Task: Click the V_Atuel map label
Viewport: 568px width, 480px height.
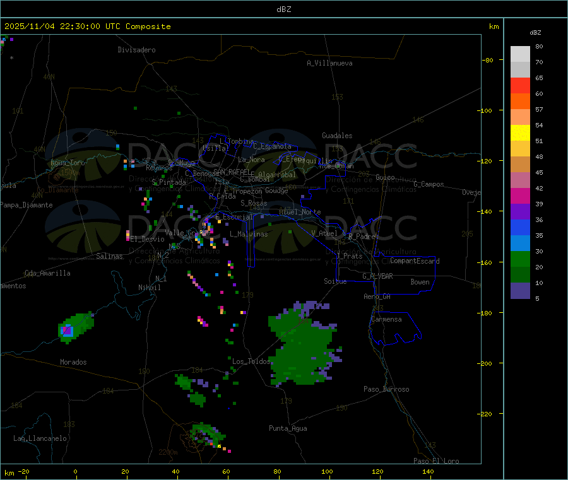Action: (x=324, y=233)
